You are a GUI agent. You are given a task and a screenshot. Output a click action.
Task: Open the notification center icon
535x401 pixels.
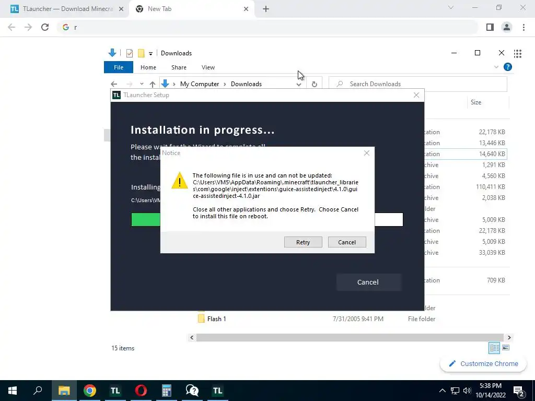[x=519, y=392]
